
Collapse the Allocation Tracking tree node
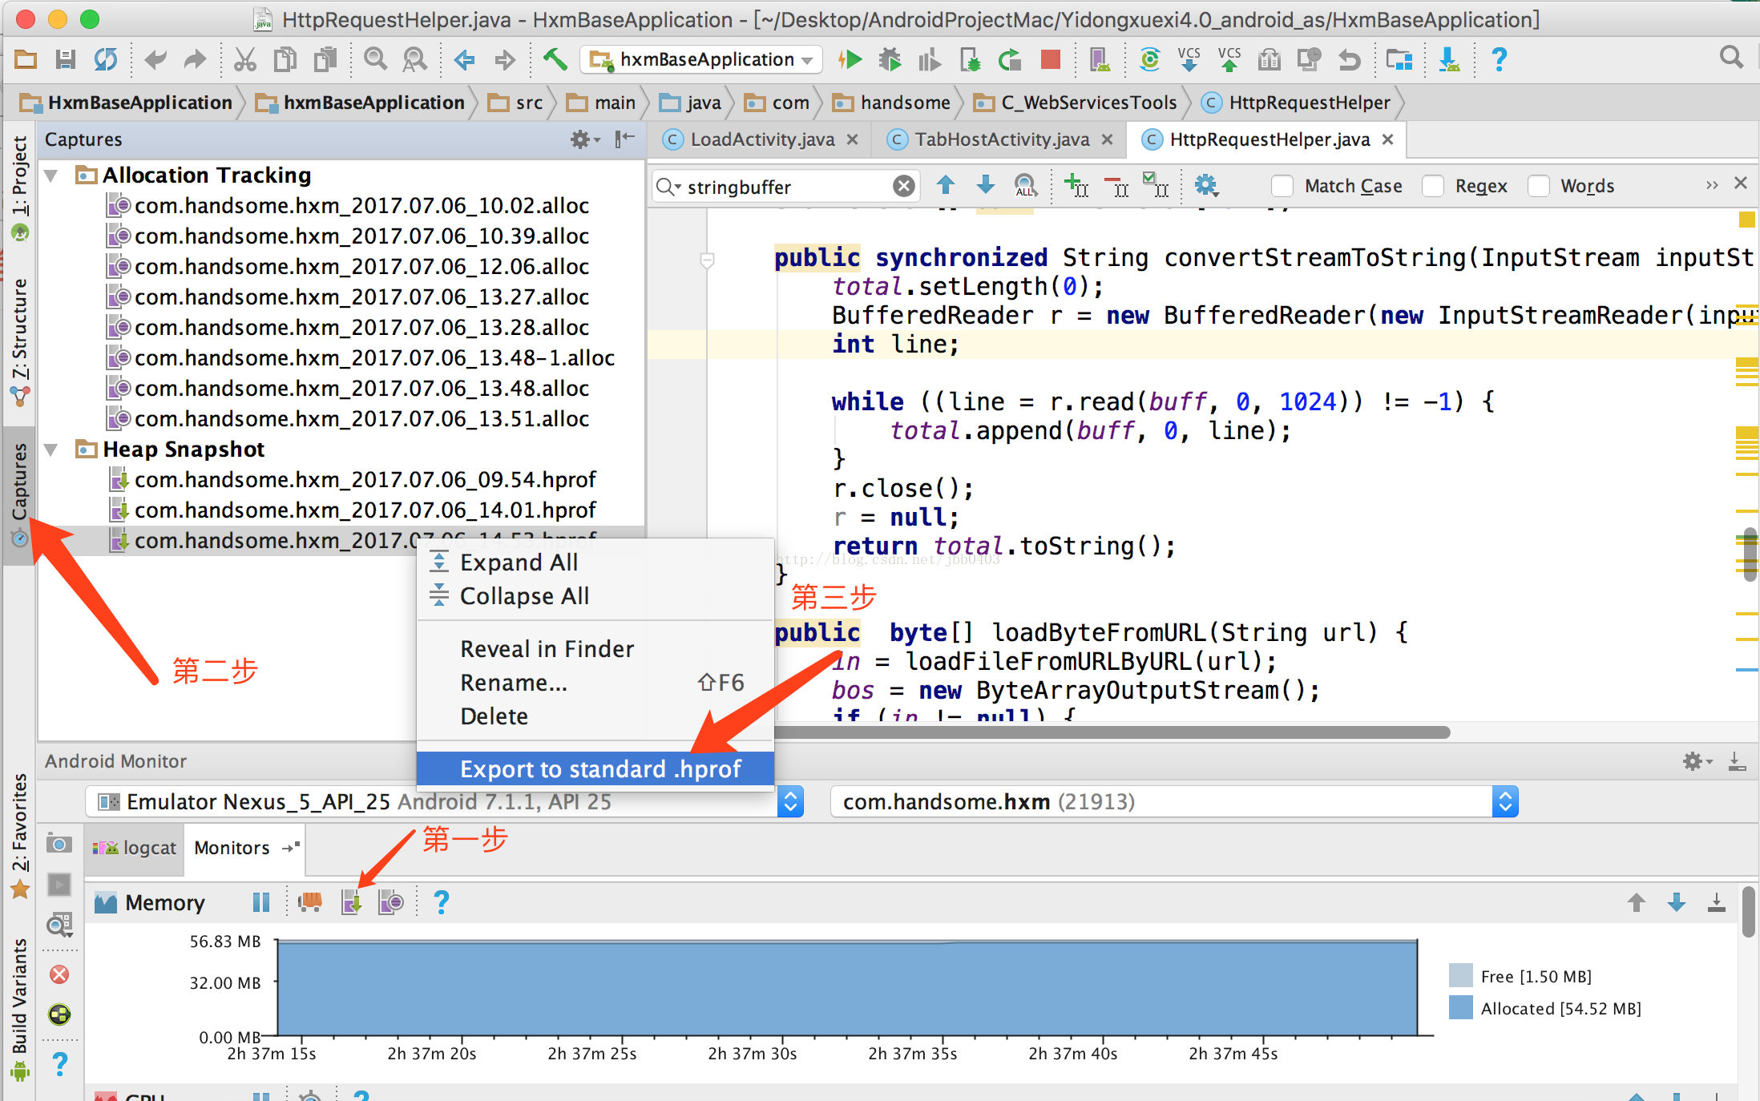tap(52, 175)
